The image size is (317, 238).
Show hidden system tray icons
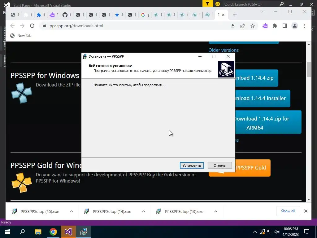click(x=255, y=232)
